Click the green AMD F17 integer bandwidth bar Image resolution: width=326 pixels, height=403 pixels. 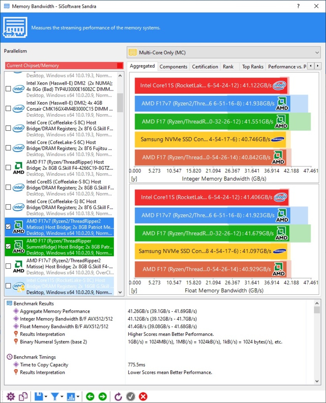tap(212, 122)
